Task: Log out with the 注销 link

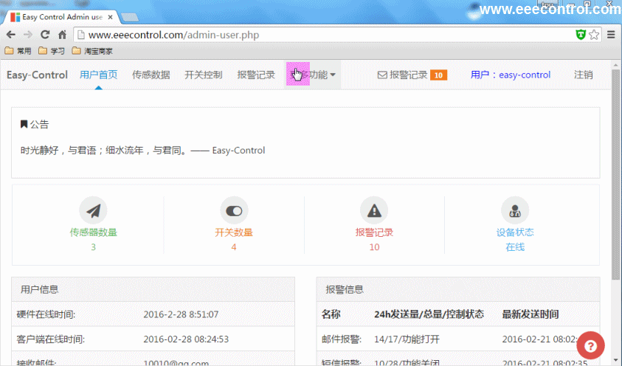Action: pyautogui.click(x=583, y=75)
